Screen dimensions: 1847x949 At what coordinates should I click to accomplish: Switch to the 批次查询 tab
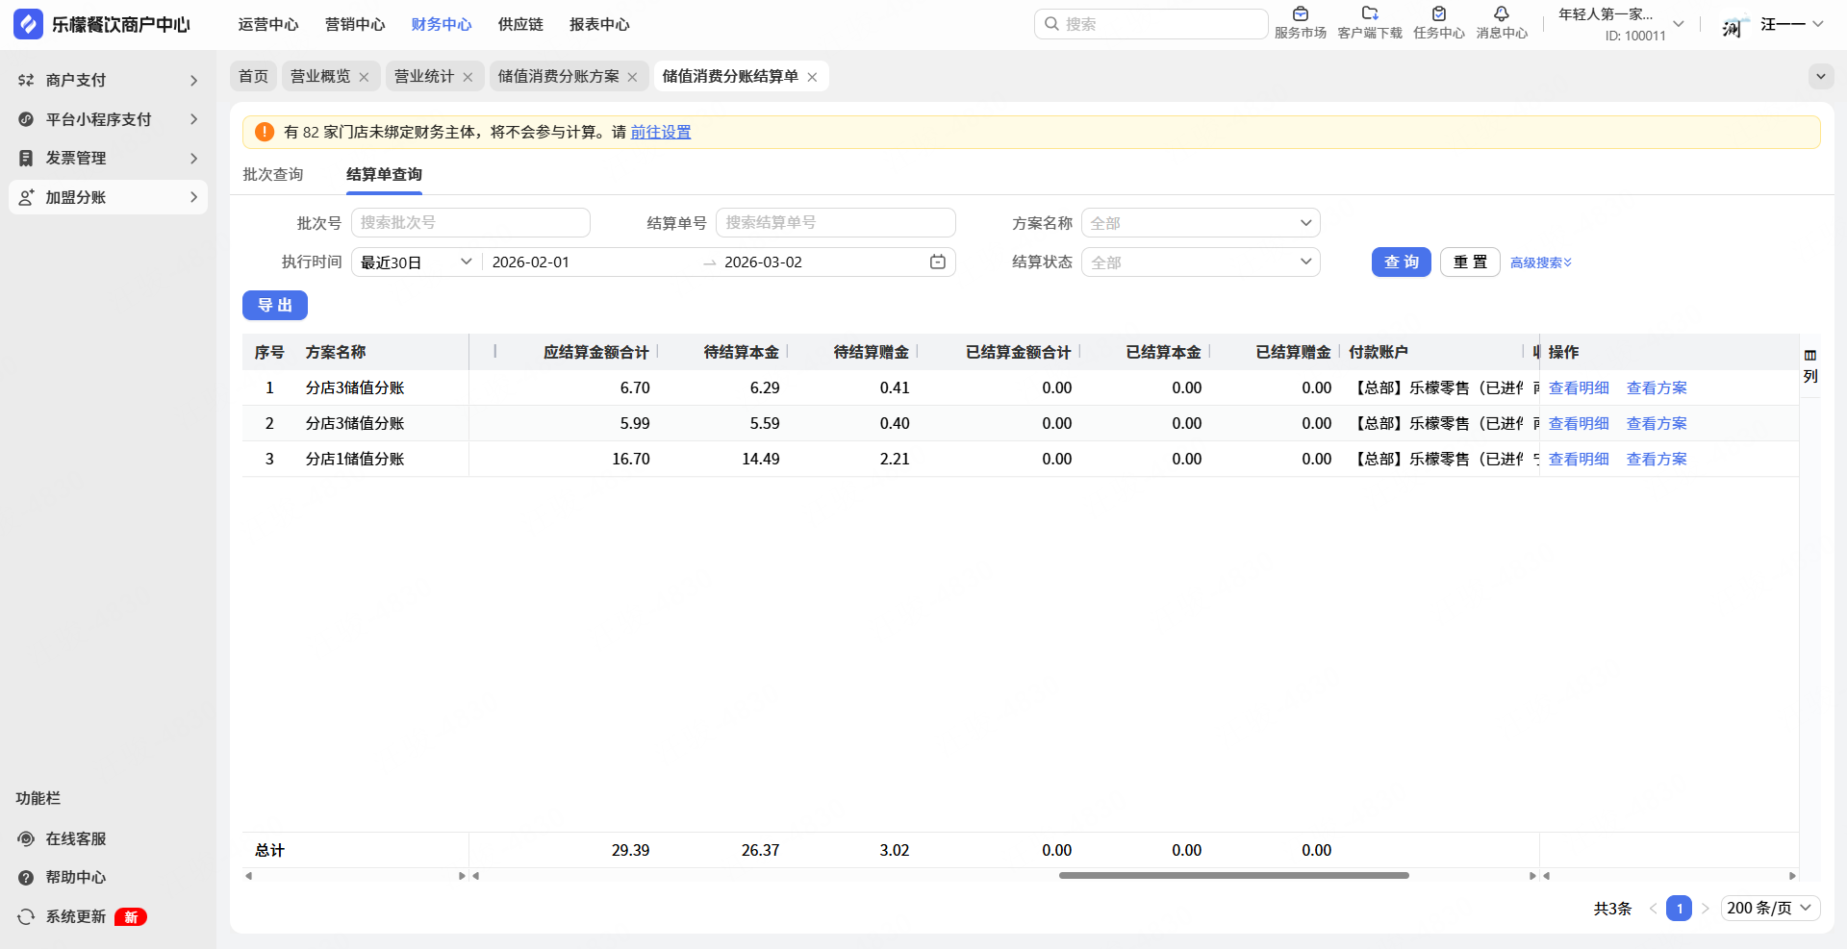click(x=273, y=174)
